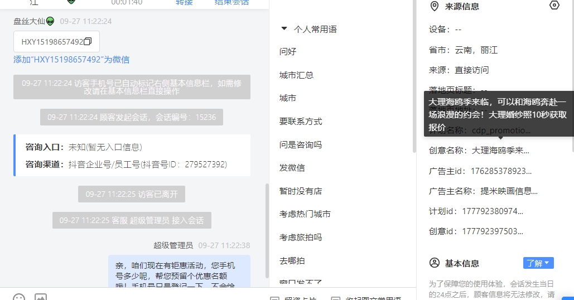Choose the 暂时没有店 quick reply

point(301,191)
